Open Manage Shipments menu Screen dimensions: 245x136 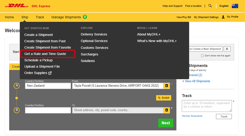[66, 17]
